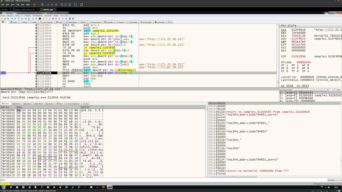Image resolution: width=342 pixels, height=192 pixels.
Task: Click x32dbg restart debugging icon
Action: tap(5, 19)
